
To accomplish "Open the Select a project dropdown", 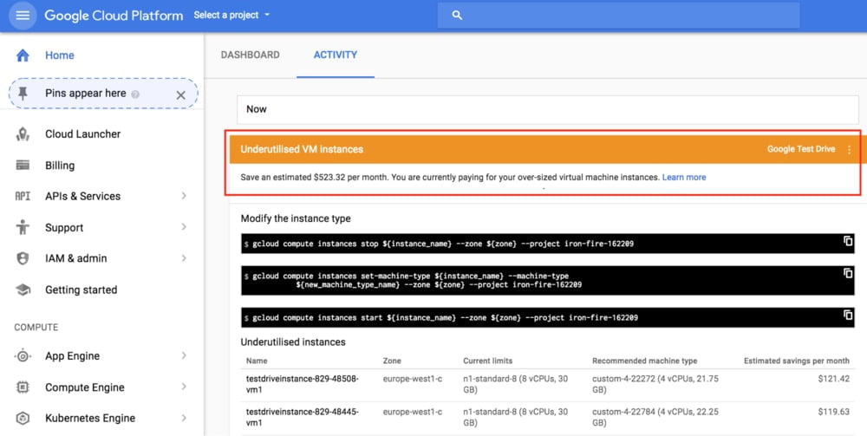I will tap(231, 15).
